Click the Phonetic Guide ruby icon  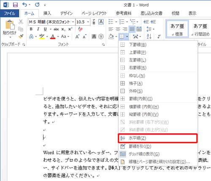(94, 22)
